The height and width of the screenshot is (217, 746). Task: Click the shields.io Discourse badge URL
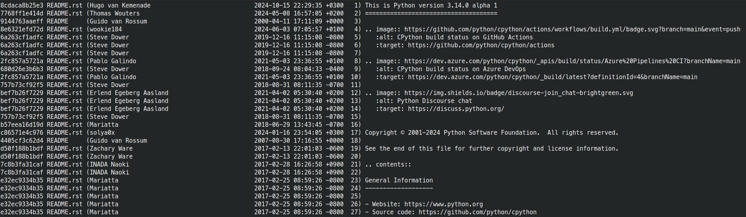pyautogui.click(x=518, y=93)
